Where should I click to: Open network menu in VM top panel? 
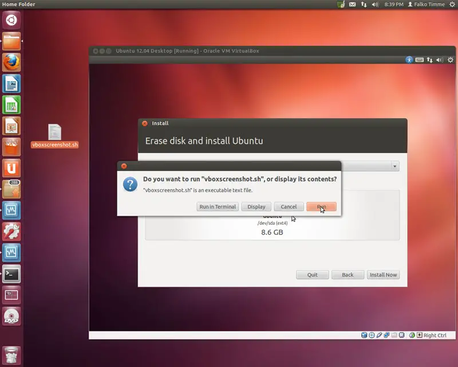(x=429, y=60)
